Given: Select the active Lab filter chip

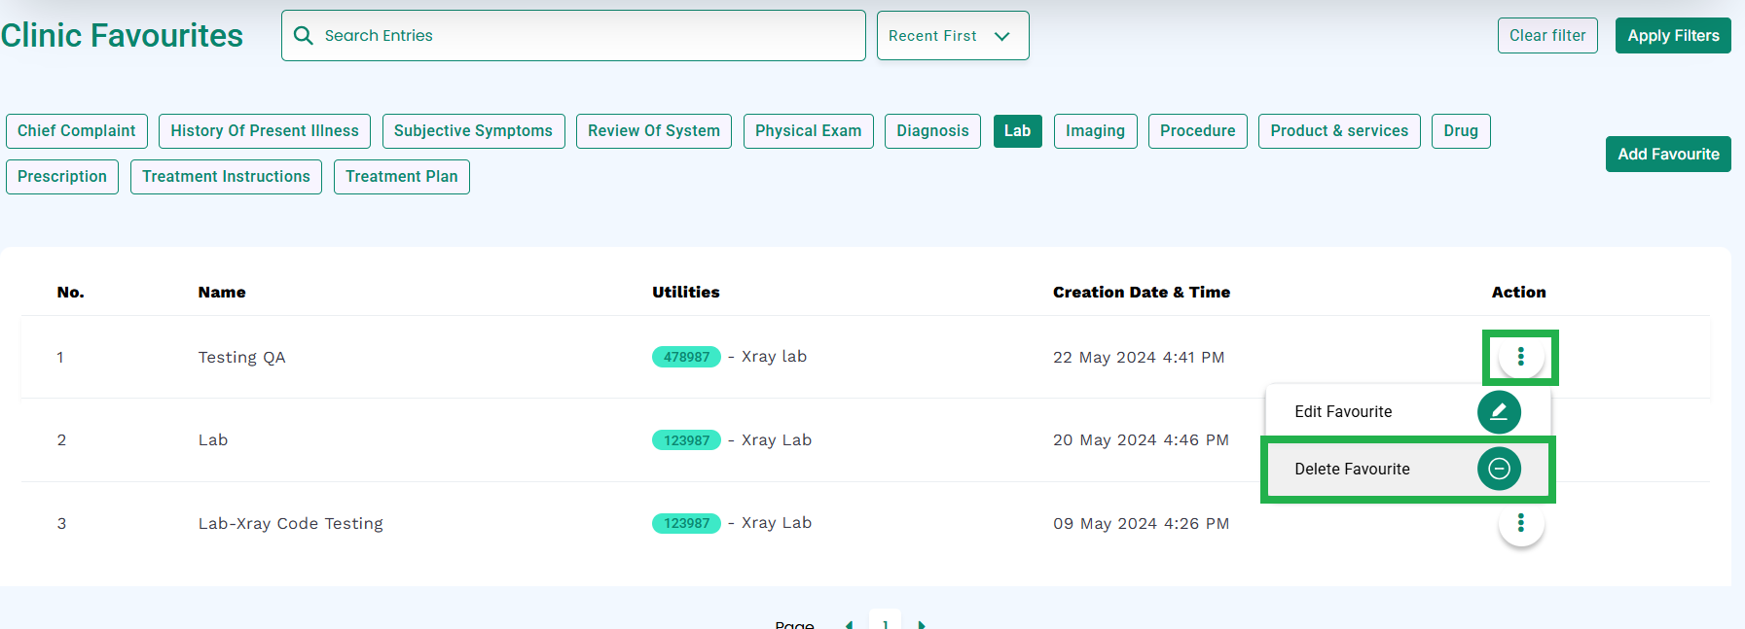Looking at the screenshot, I should coord(1017,131).
